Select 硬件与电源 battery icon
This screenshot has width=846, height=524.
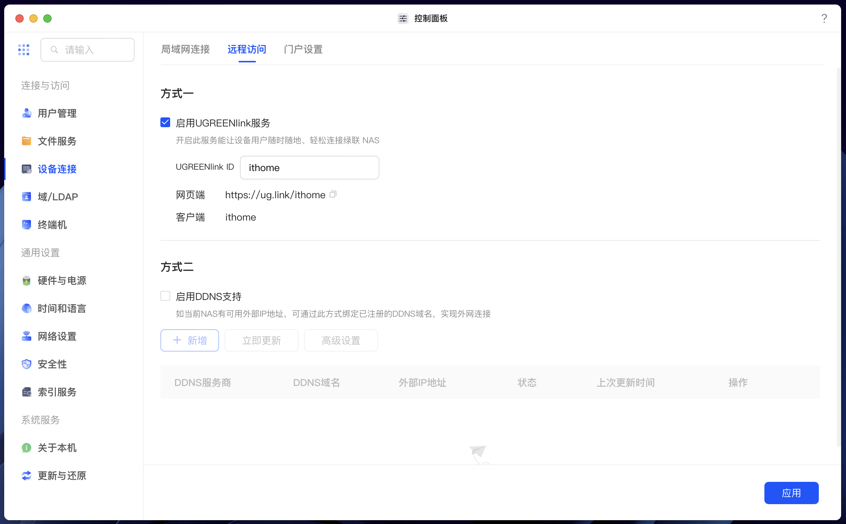point(27,280)
